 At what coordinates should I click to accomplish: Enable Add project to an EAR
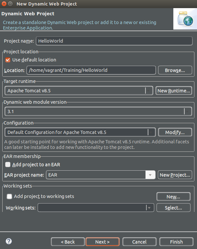(7, 164)
